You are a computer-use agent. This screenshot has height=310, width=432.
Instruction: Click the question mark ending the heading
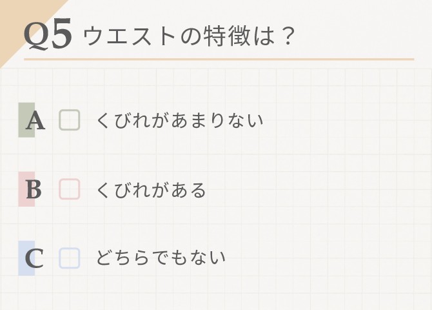pyautogui.click(x=287, y=36)
